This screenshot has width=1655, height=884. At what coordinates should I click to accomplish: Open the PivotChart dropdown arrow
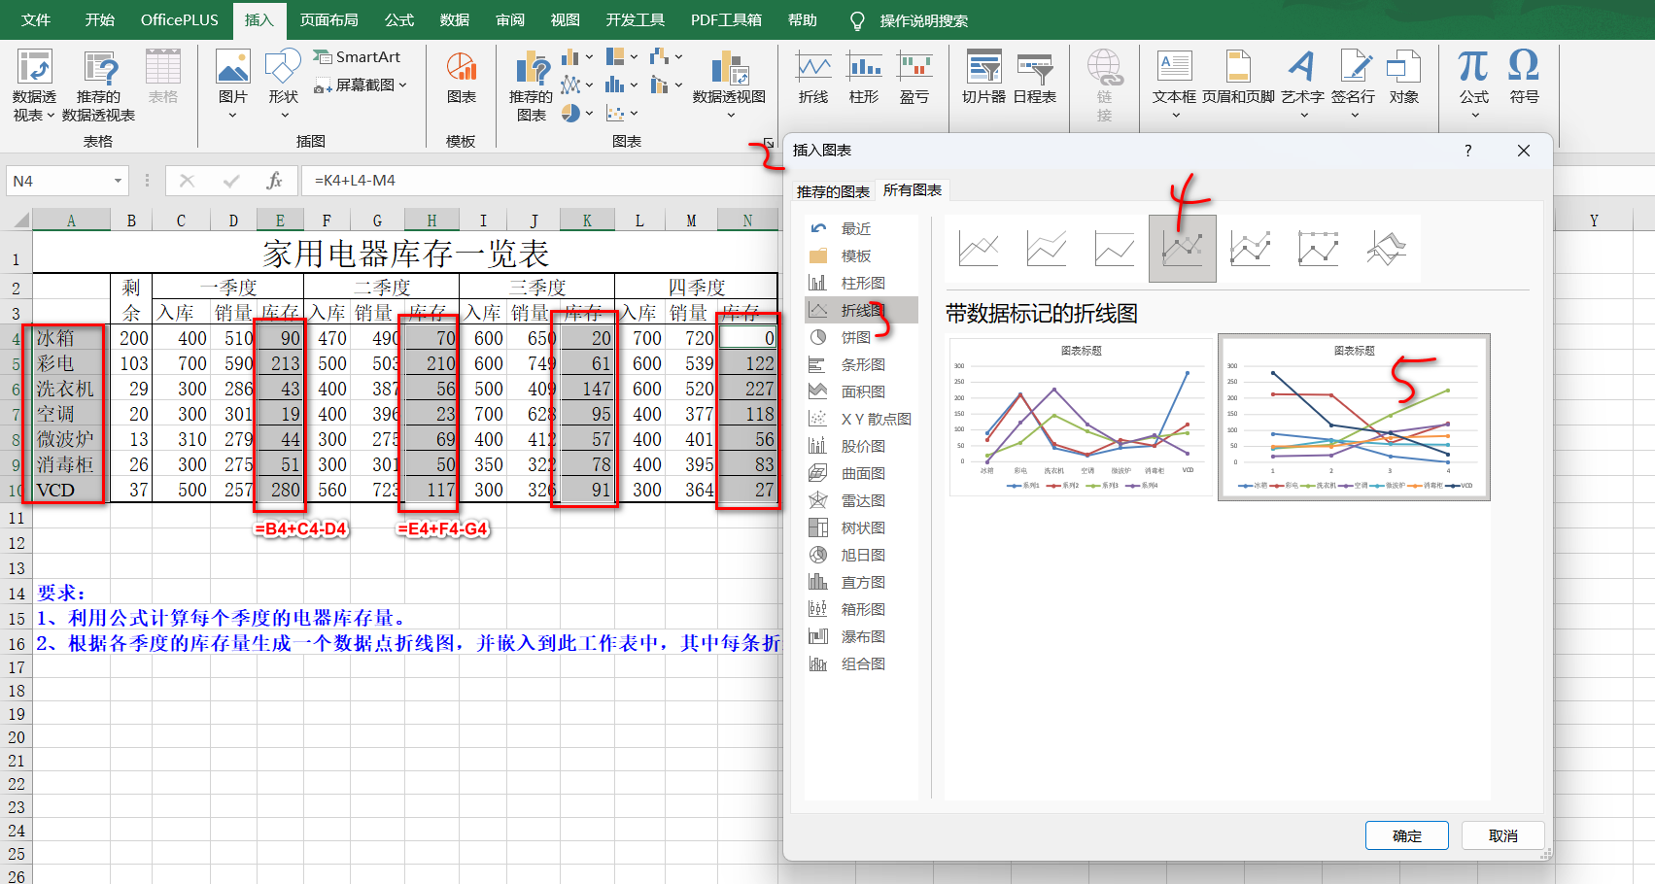click(x=731, y=116)
